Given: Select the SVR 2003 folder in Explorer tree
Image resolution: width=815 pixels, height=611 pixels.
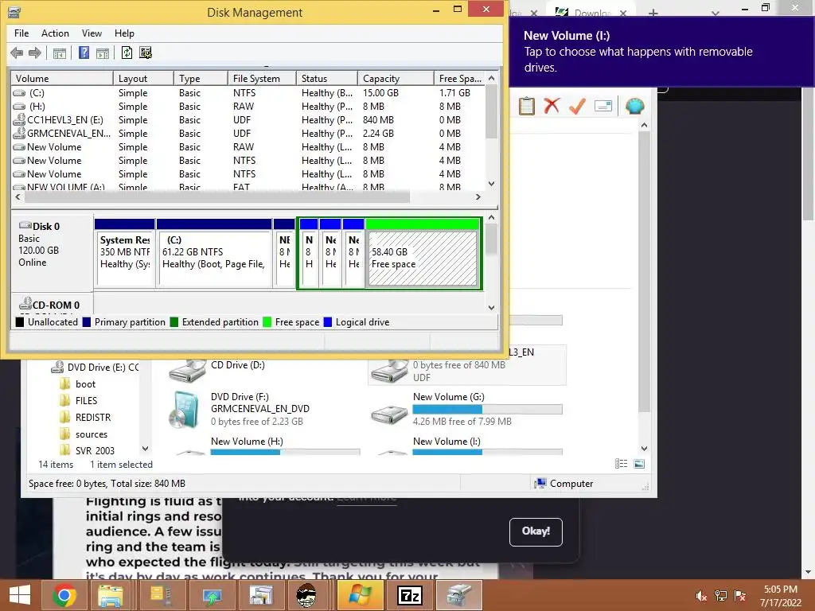Looking at the screenshot, I should [x=96, y=450].
